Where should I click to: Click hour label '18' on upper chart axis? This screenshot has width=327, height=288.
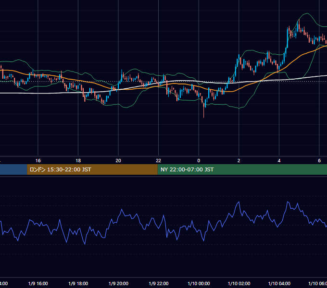pos(78,161)
